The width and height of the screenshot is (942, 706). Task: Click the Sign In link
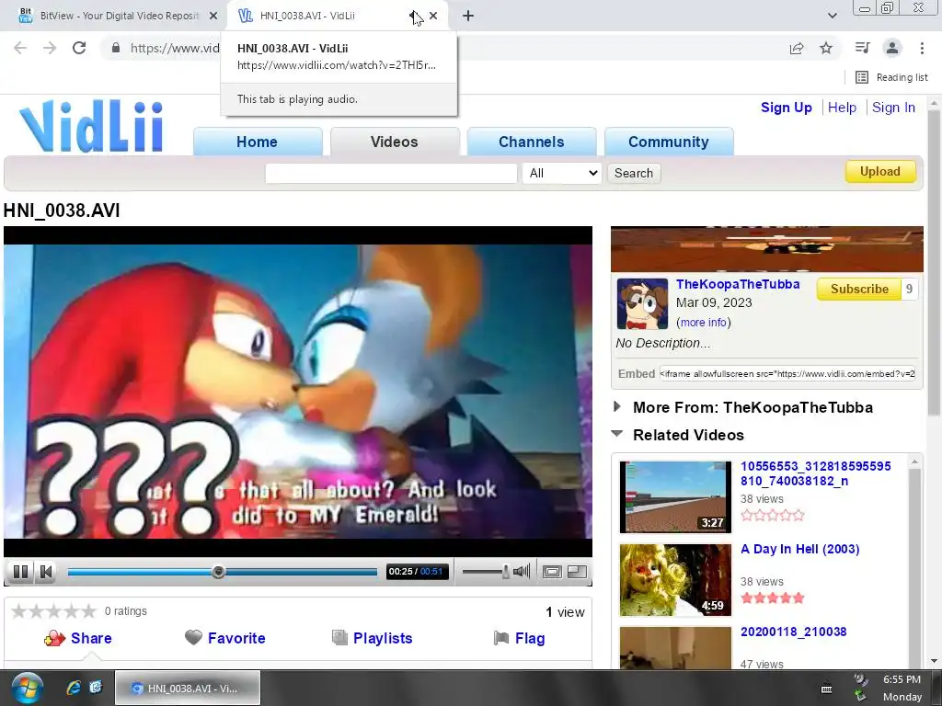[x=893, y=108]
